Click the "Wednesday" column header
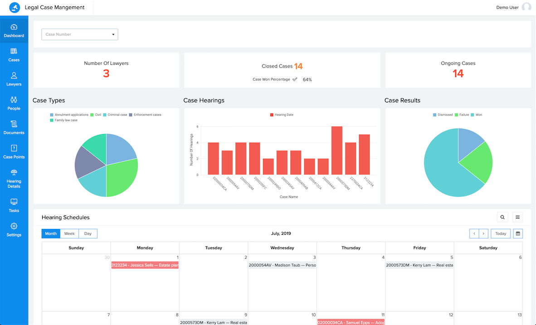 click(x=283, y=248)
